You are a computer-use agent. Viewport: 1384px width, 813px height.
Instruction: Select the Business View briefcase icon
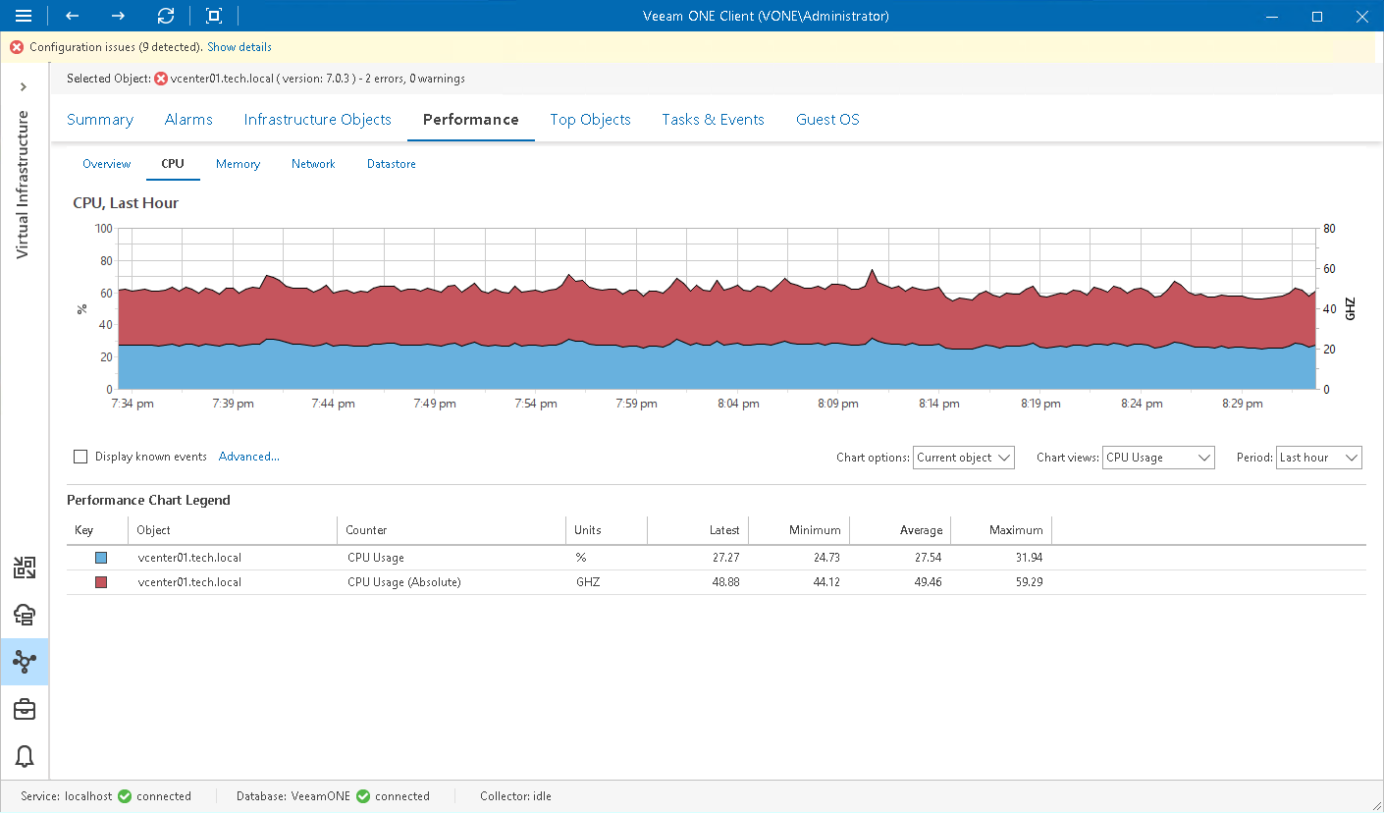(25, 709)
